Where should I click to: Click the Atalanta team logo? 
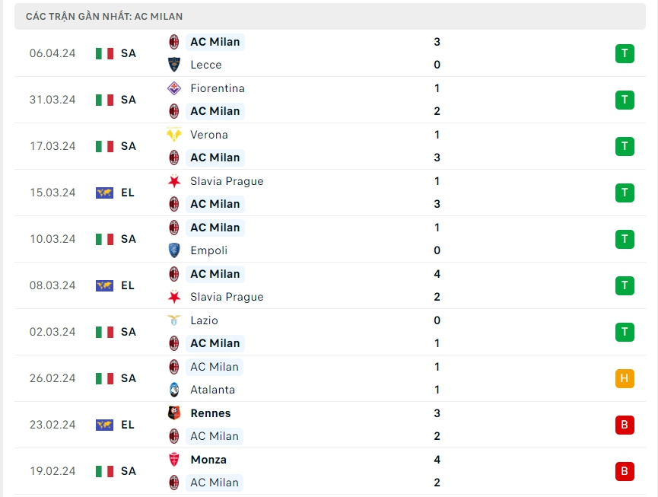tap(174, 390)
